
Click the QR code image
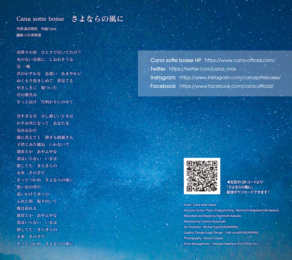[x=202, y=176]
